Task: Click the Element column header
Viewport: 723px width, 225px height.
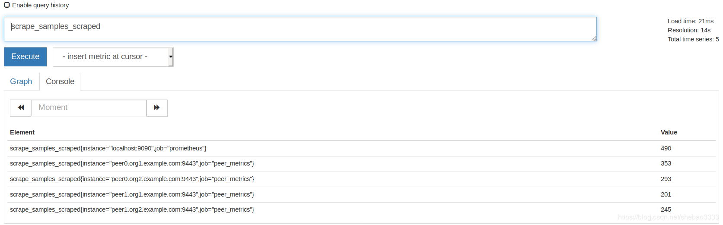Action: 22,132
